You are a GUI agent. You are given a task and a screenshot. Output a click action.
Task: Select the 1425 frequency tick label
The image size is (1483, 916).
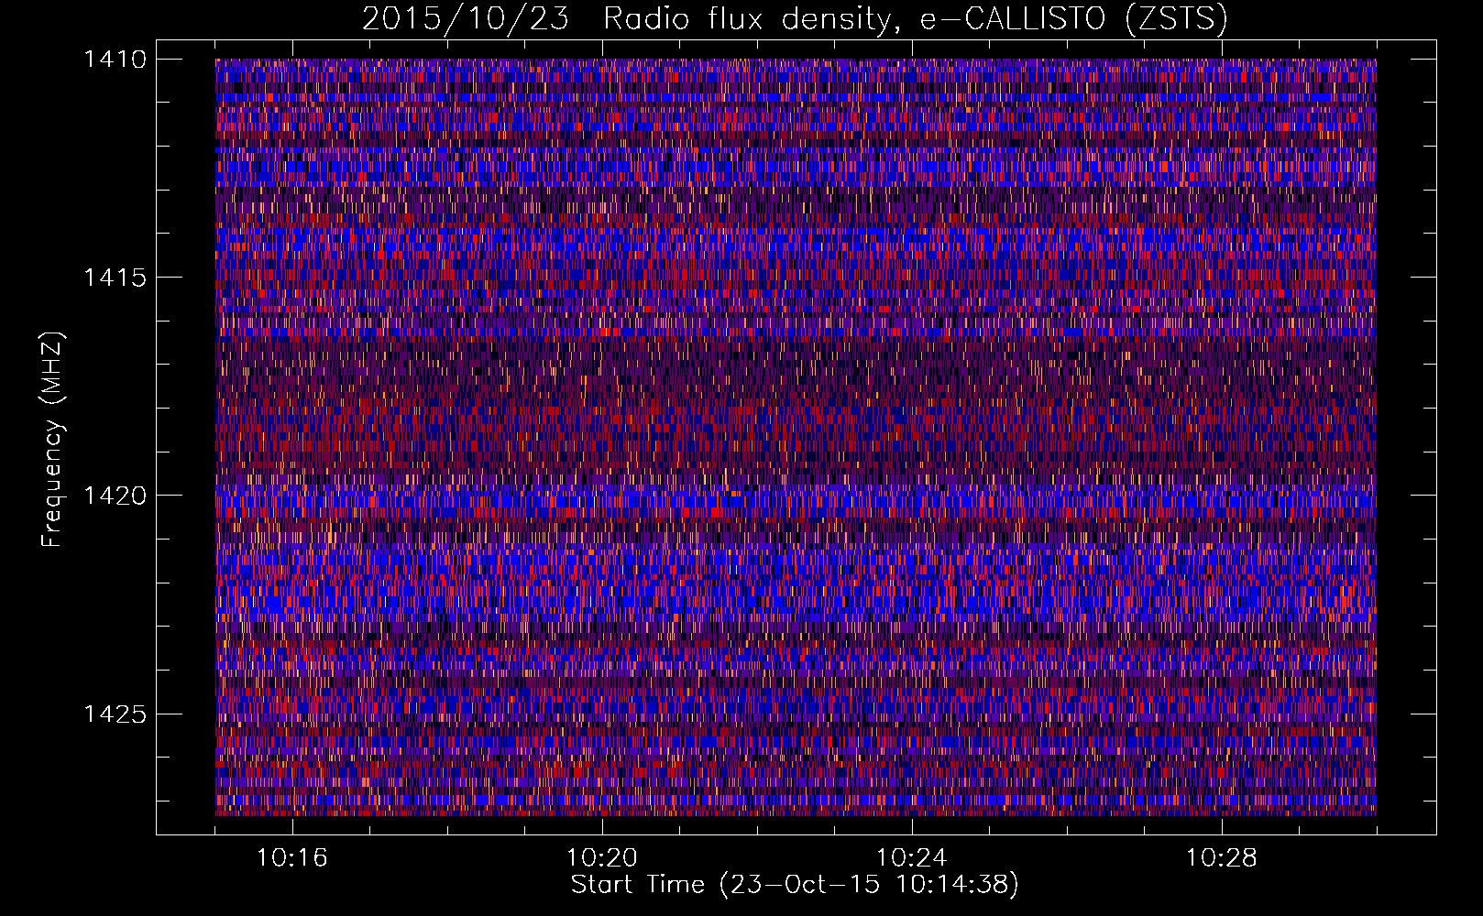[x=115, y=714]
